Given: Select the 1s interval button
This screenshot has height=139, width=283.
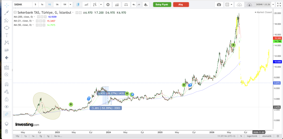Looking at the screenshot, I should click(42, 4).
